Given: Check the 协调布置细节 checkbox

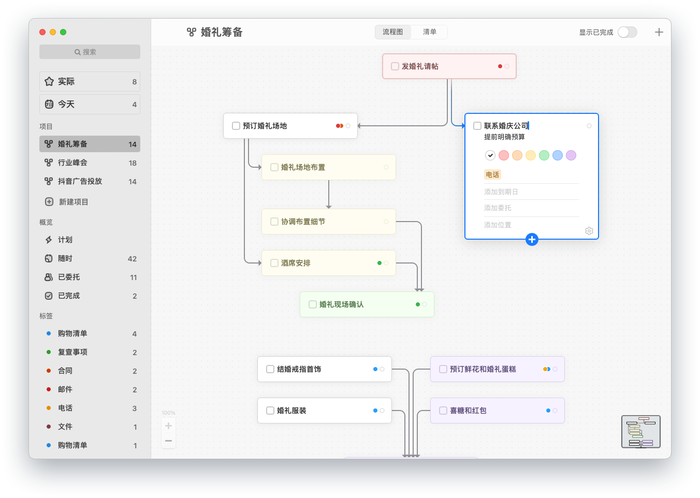Looking at the screenshot, I should pos(274,222).
